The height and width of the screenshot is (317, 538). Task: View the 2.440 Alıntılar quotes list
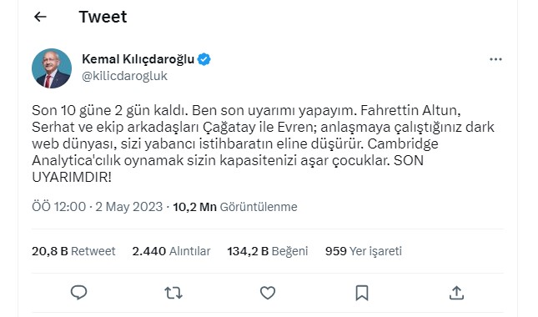pos(171,251)
